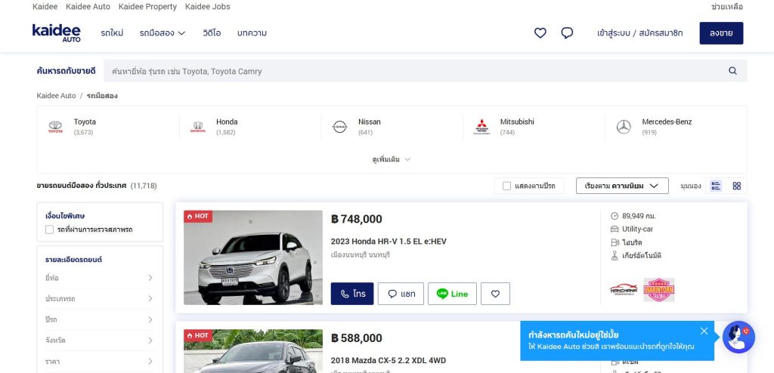This screenshot has width=774, height=373.
Task: Expand the see more brands chevron
Action: [x=407, y=159]
